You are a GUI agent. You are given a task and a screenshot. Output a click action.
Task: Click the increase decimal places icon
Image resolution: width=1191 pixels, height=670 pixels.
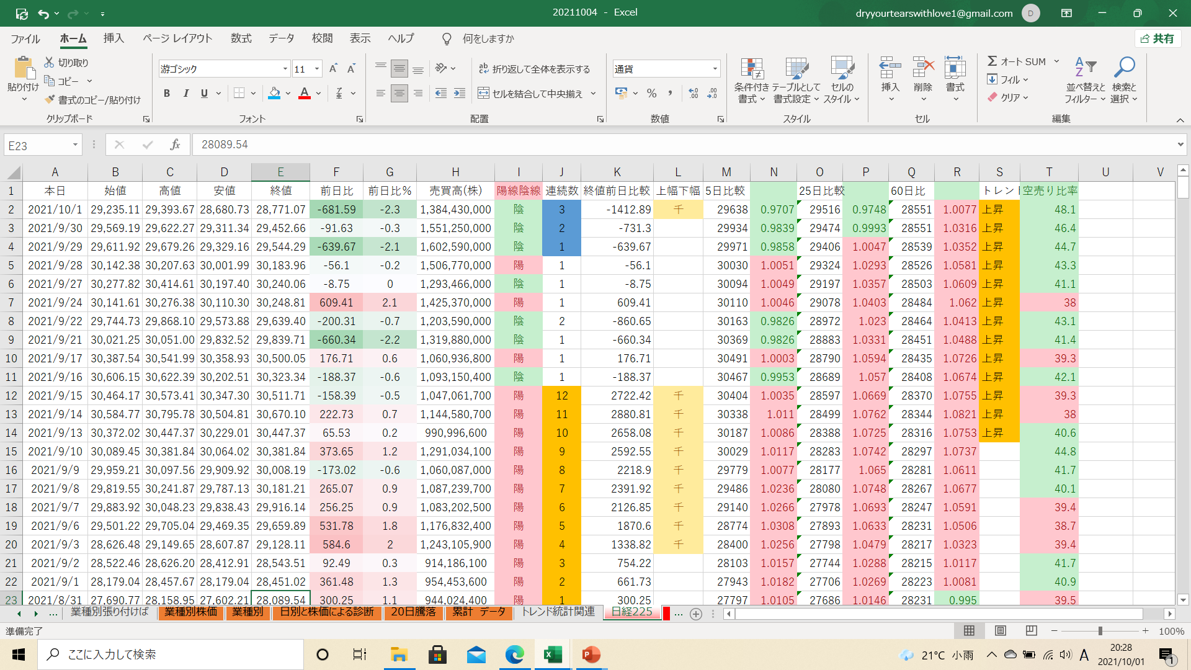(x=694, y=94)
